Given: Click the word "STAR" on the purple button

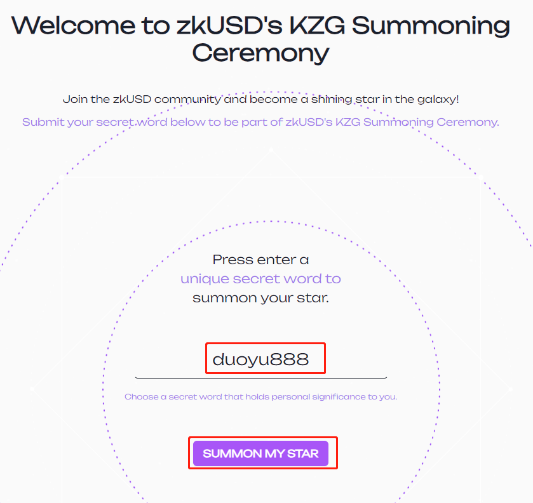Looking at the screenshot, I should tap(303, 453).
